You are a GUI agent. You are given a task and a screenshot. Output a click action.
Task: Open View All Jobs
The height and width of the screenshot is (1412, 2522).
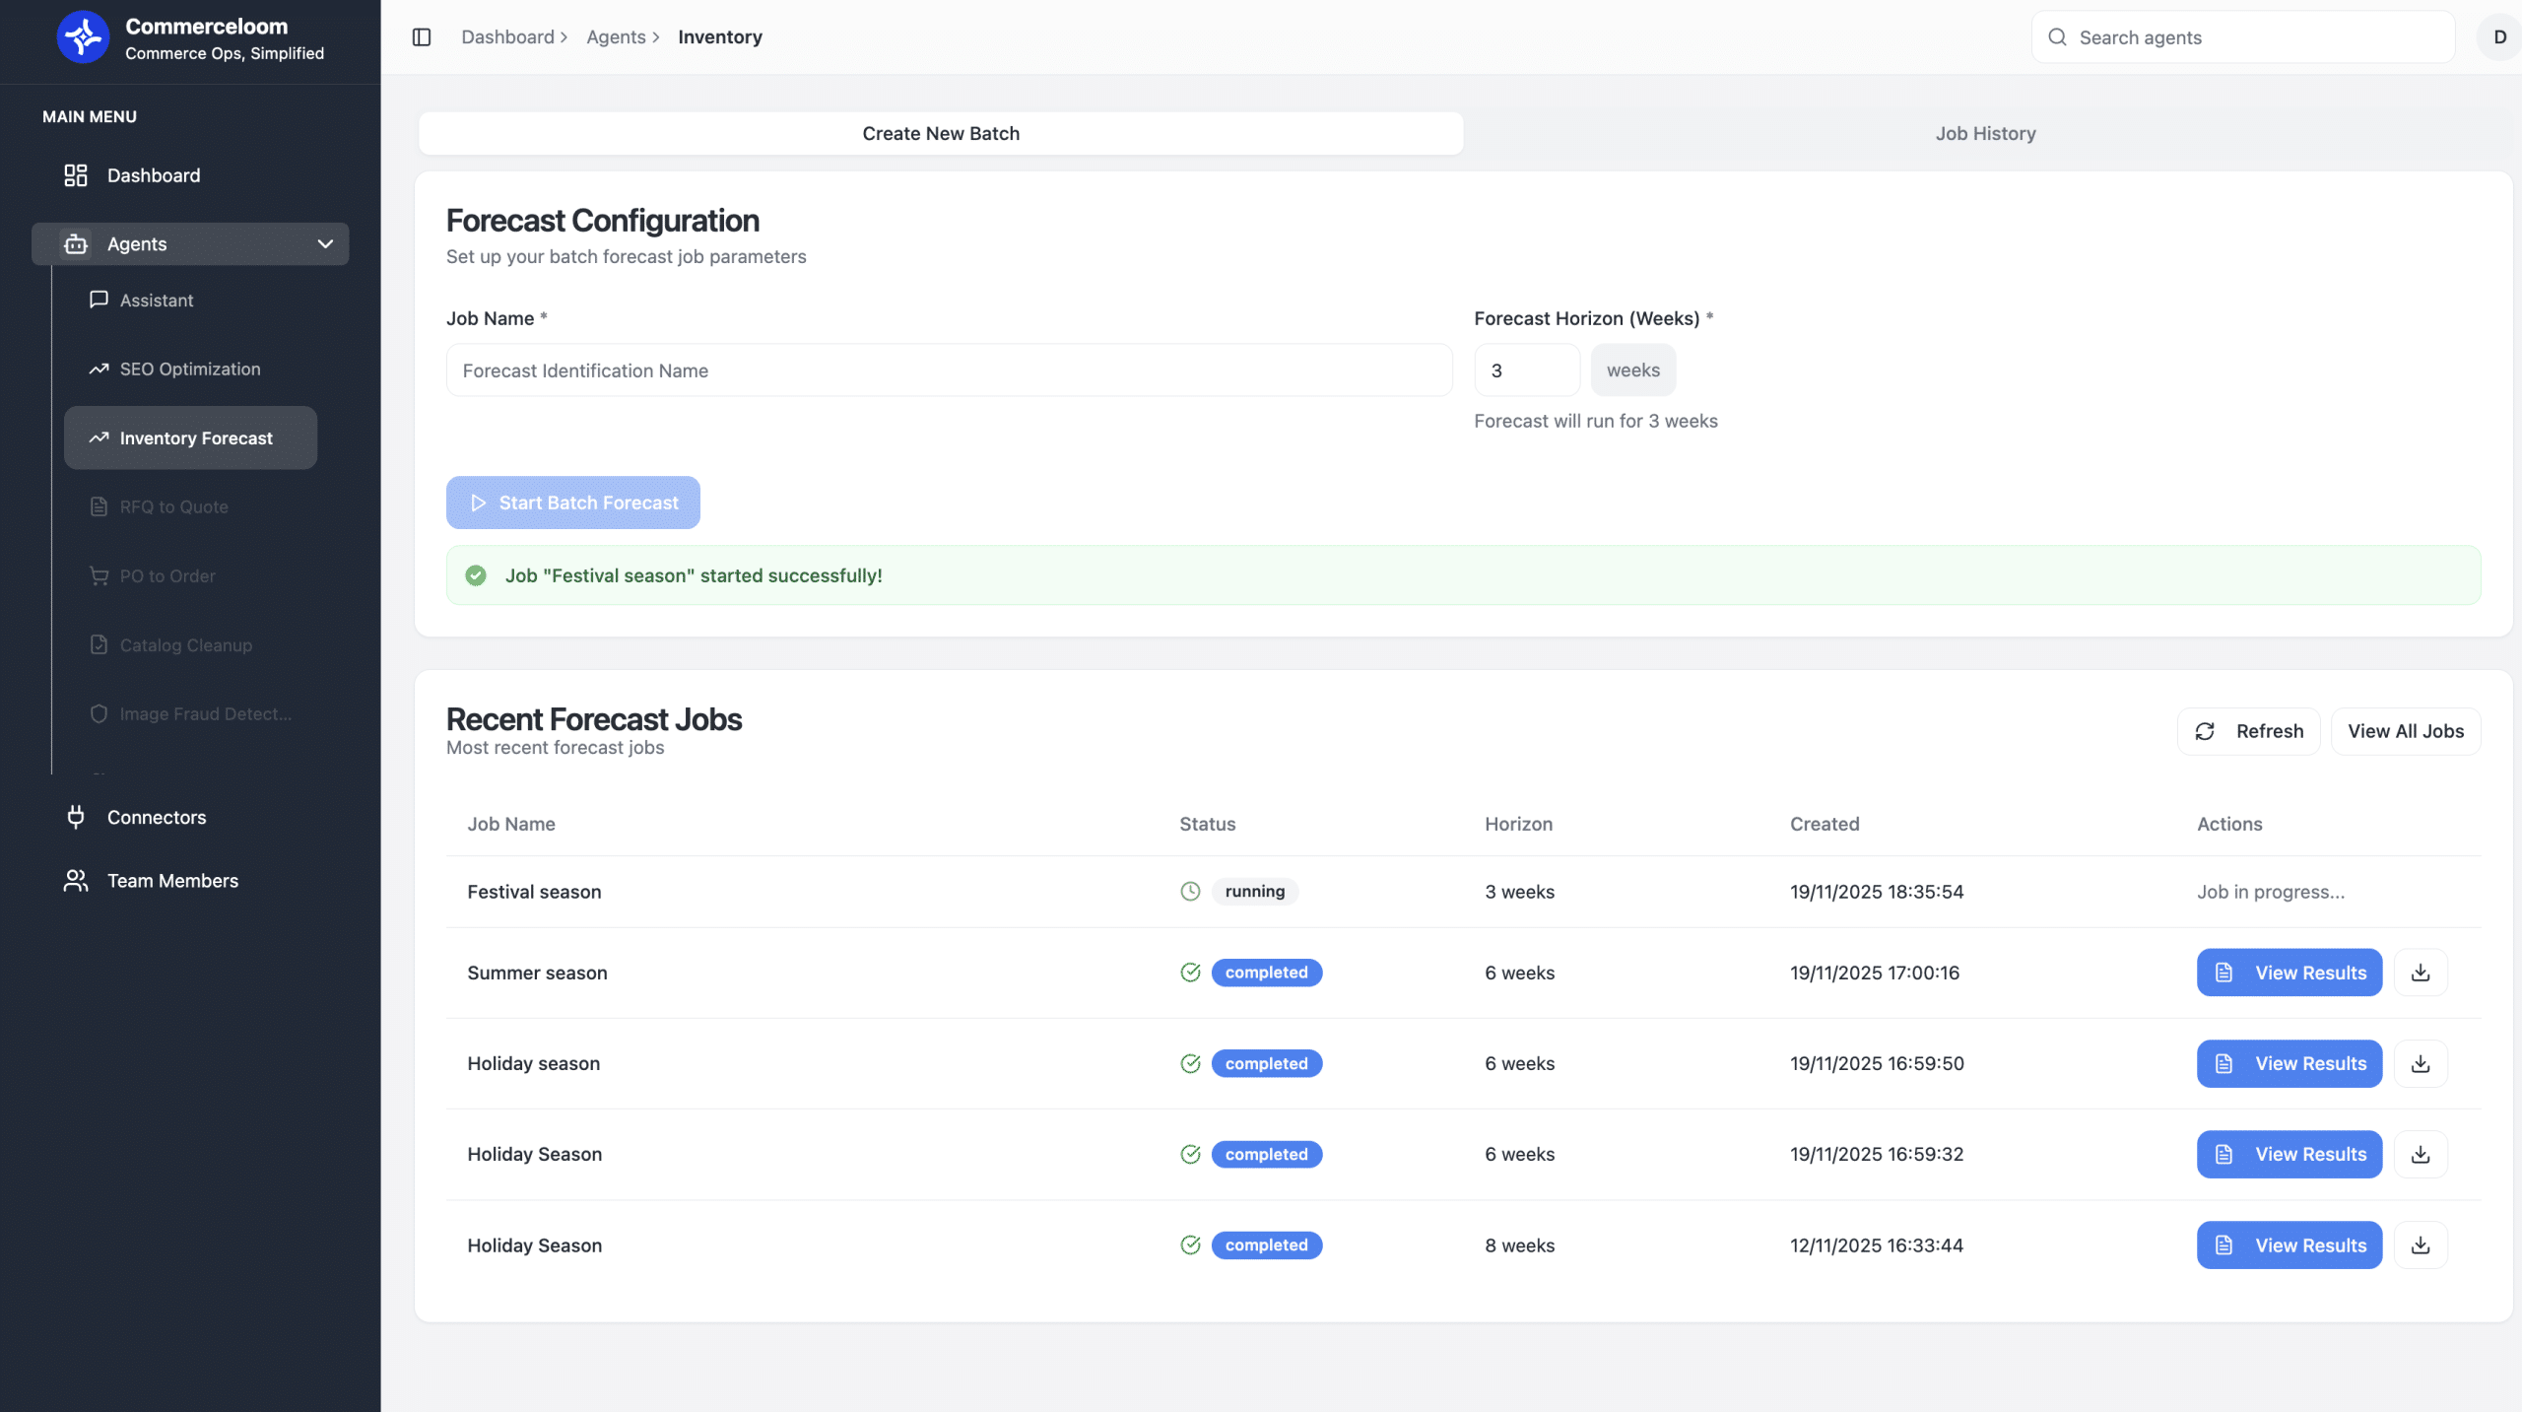pyautogui.click(x=2405, y=731)
